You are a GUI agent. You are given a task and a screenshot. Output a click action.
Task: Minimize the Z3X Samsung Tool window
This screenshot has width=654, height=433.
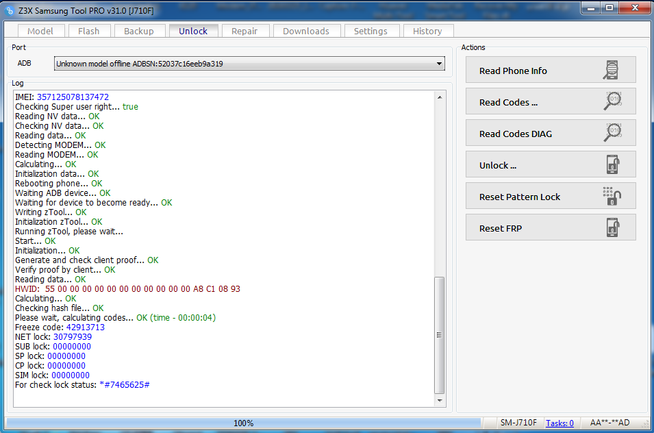tap(590, 8)
